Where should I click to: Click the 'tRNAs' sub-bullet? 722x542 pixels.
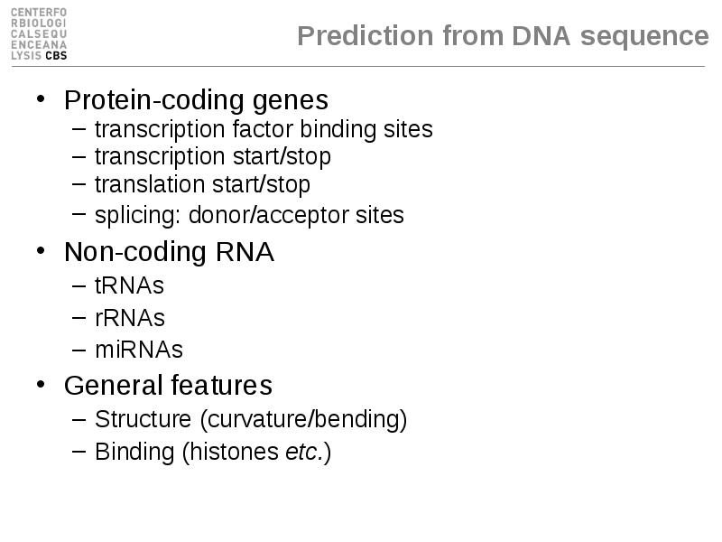[x=129, y=285]
